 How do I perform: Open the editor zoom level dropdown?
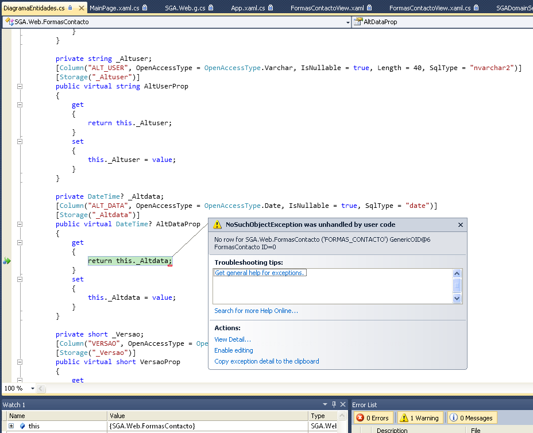(32, 389)
